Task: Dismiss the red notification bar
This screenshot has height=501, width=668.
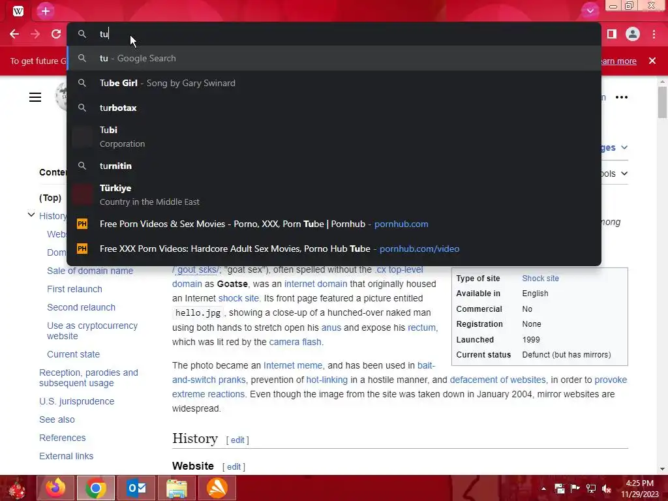Action: (x=652, y=61)
